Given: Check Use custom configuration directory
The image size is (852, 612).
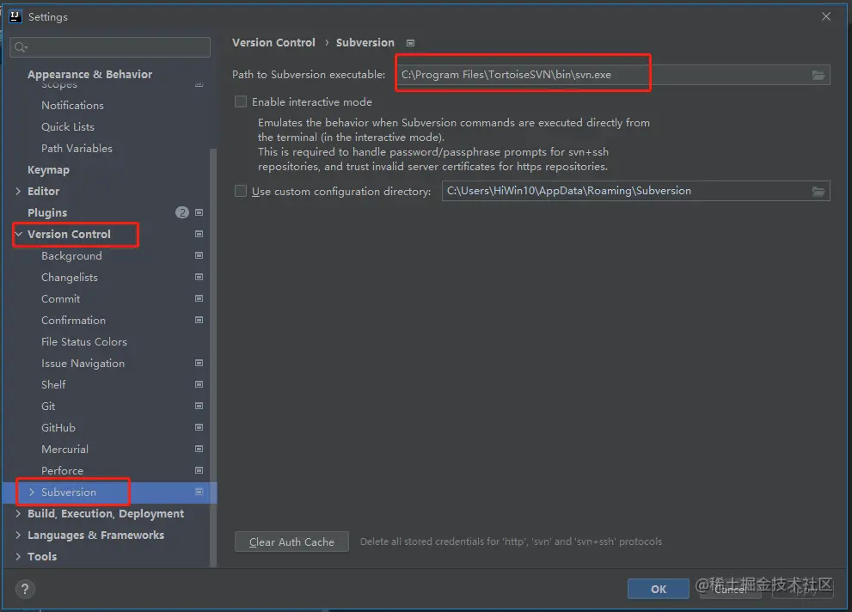Looking at the screenshot, I should click(241, 191).
